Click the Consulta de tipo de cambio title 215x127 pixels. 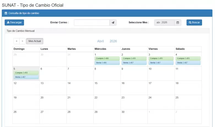24,13
